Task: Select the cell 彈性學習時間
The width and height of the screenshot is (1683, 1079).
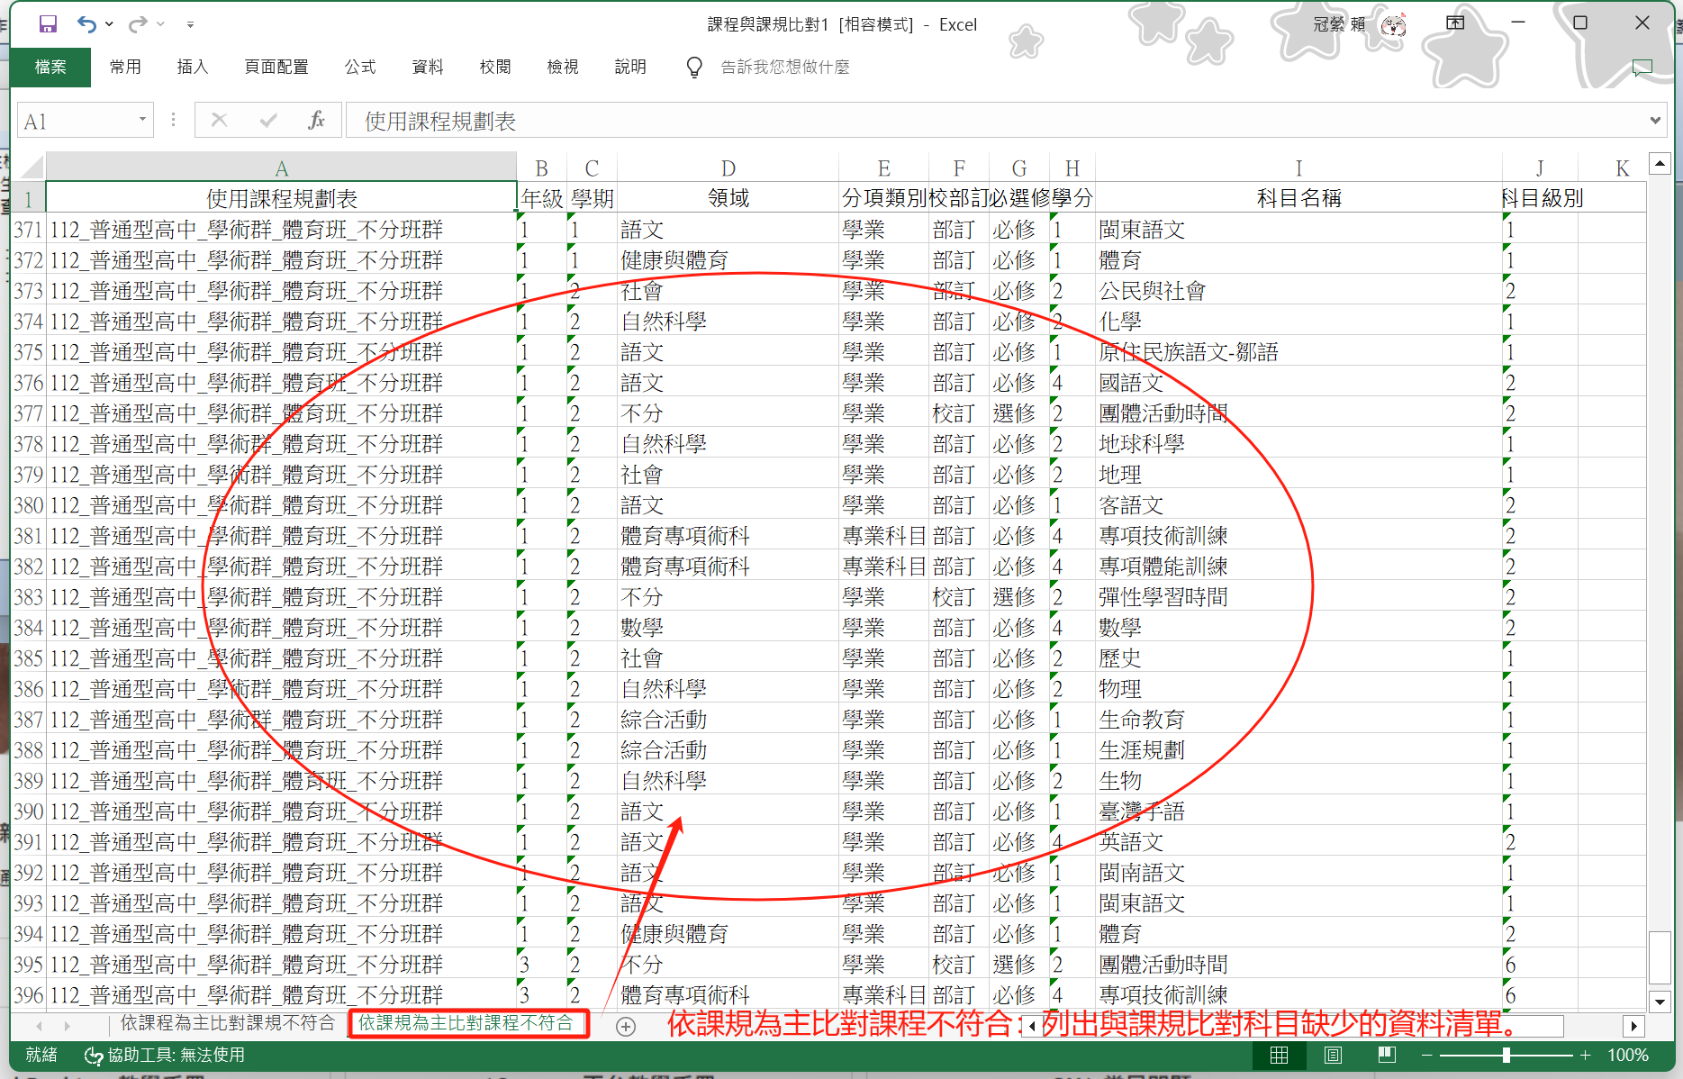Action: (1298, 597)
